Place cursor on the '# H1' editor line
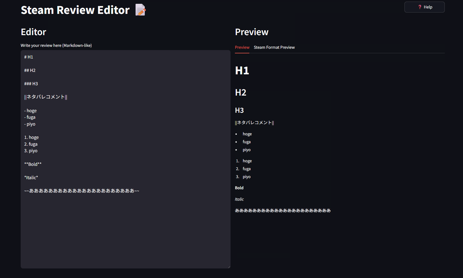This screenshot has height=278, width=463. 29,57
